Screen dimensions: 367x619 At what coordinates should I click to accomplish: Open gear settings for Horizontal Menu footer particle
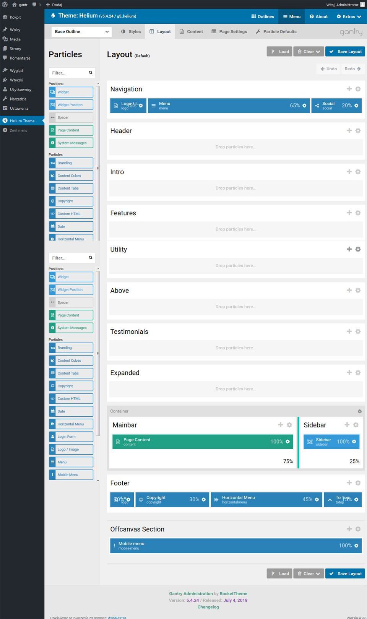pyautogui.click(x=317, y=500)
